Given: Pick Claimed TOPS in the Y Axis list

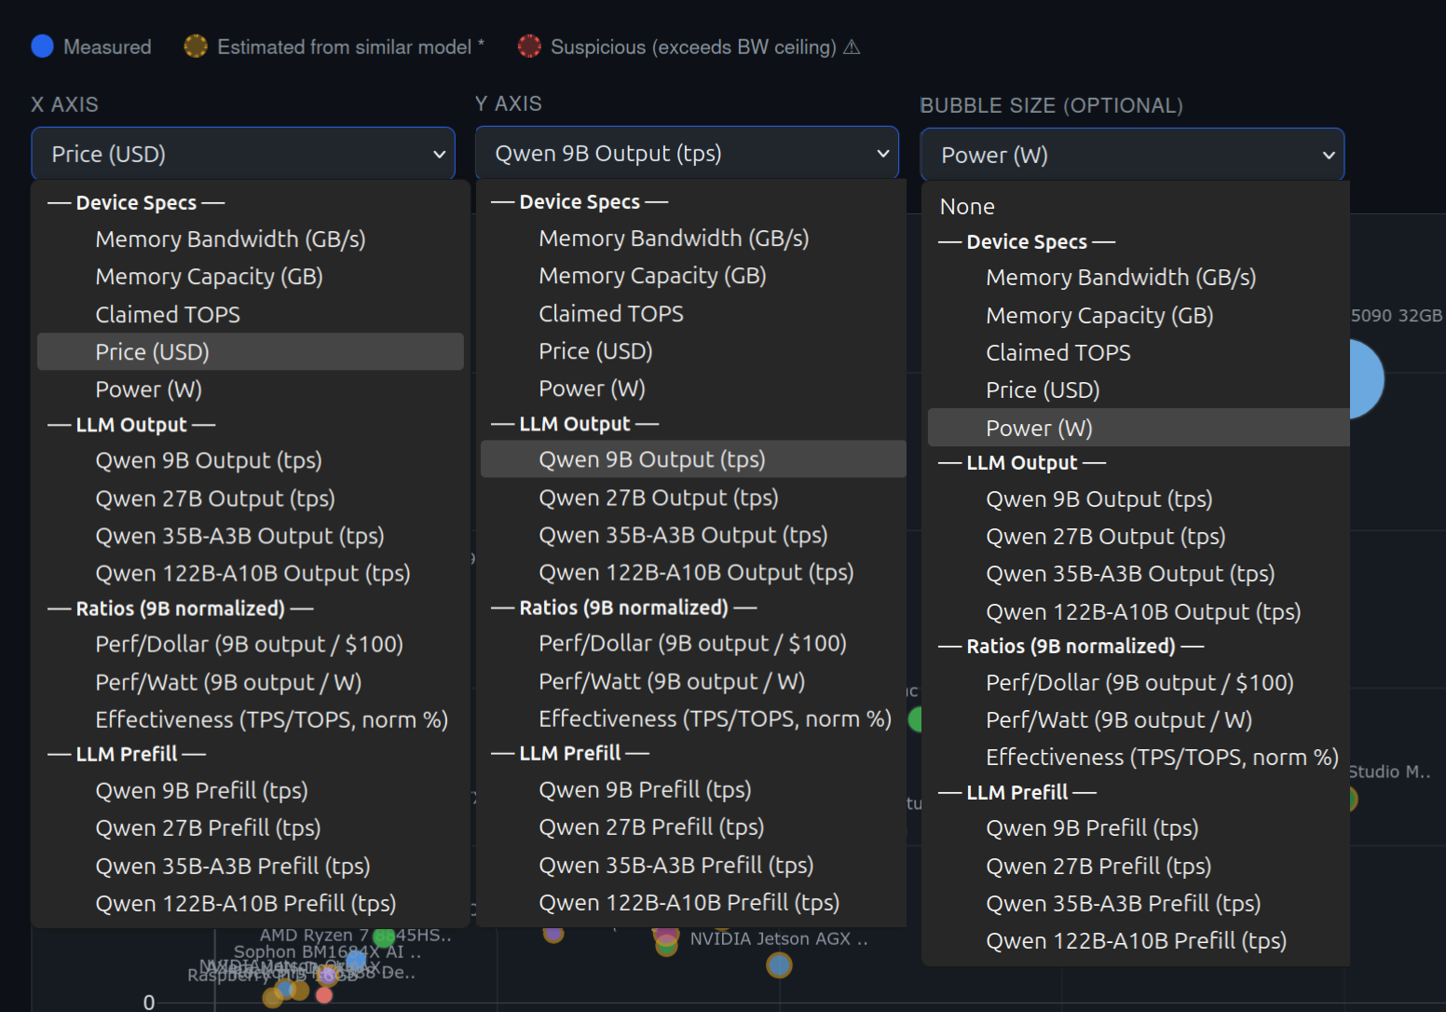Looking at the screenshot, I should click(x=610, y=314).
